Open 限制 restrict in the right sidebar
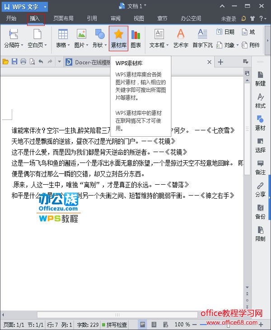This screenshot has height=330, width=271. tap(260, 234)
